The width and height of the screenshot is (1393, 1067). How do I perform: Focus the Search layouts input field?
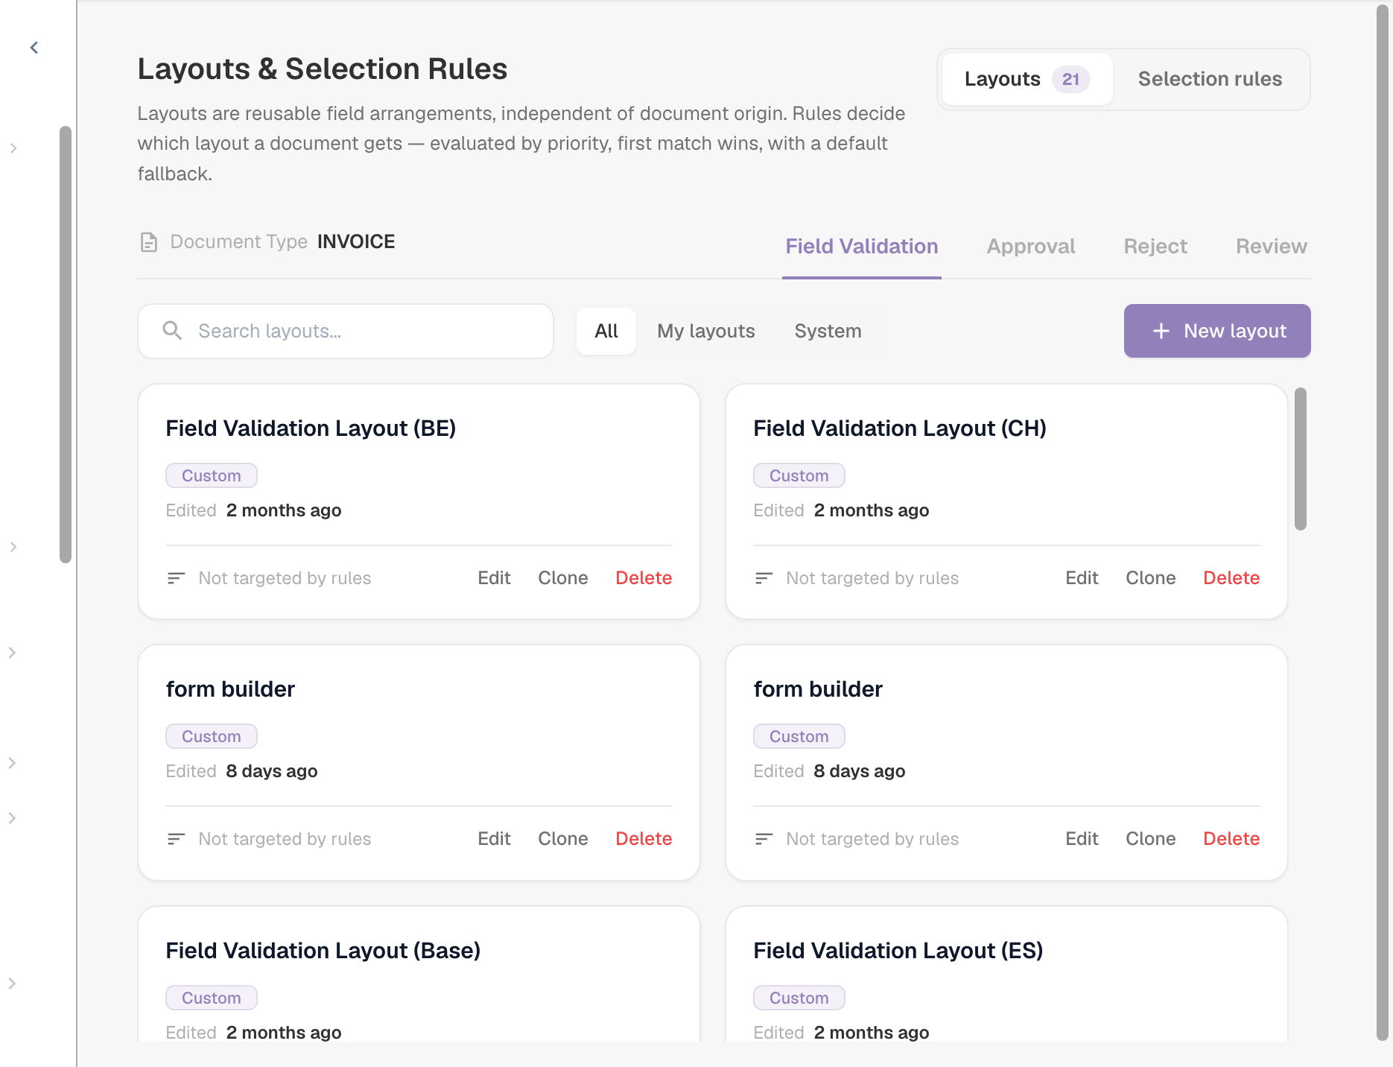[x=346, y=331]
